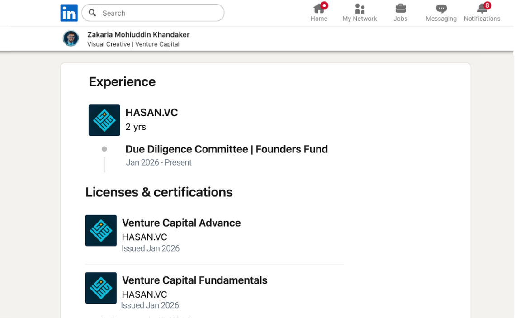This screenshot has height=318, width=515.
Task: Click Zakaria's profile avatar photo
Action: point(71,39)
